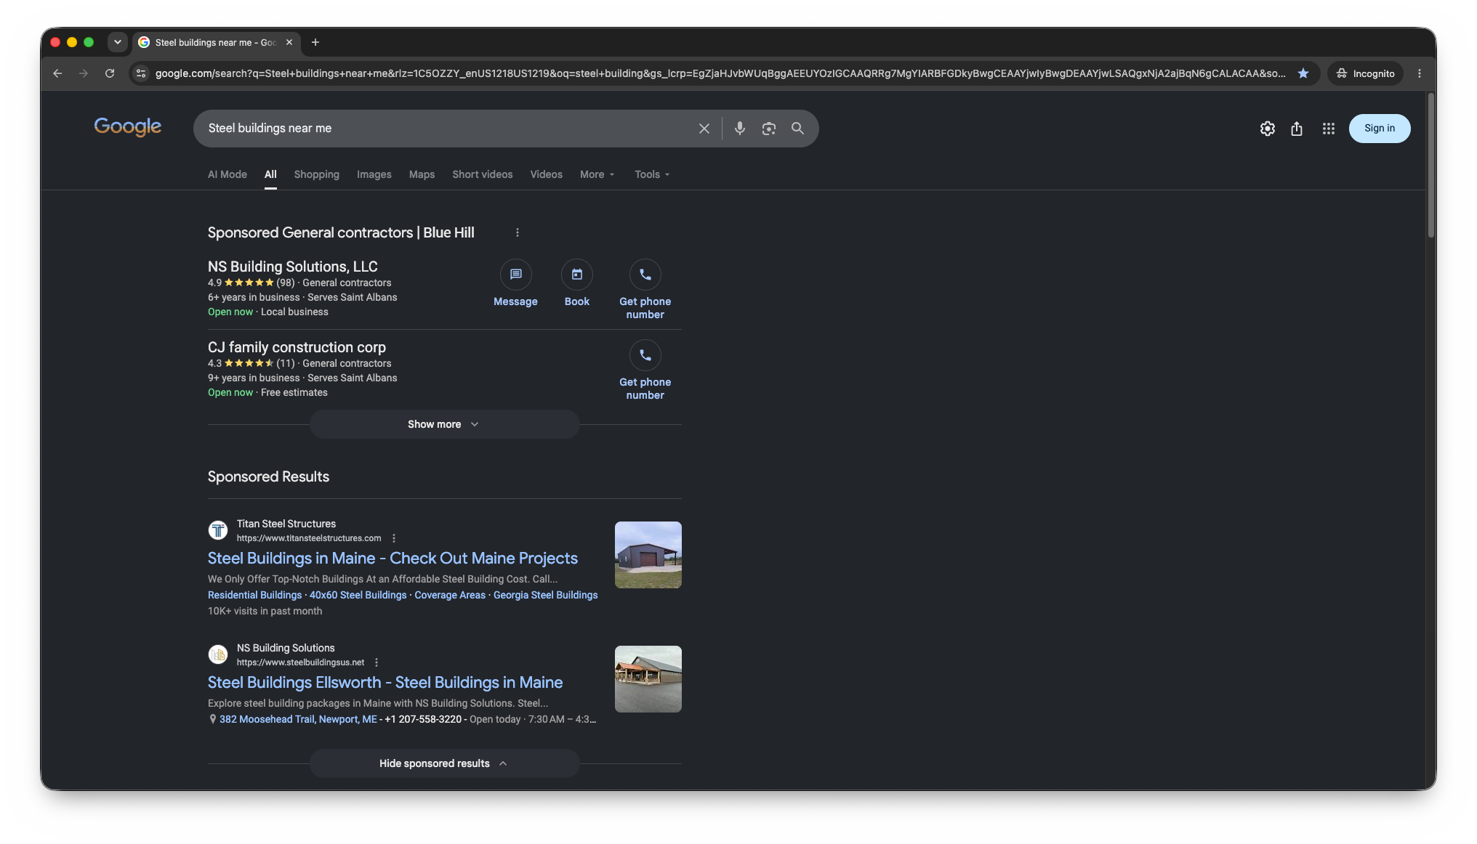Collapse with Hide sponsored results
The image size is (1477, 844).
tap(444, 763)
